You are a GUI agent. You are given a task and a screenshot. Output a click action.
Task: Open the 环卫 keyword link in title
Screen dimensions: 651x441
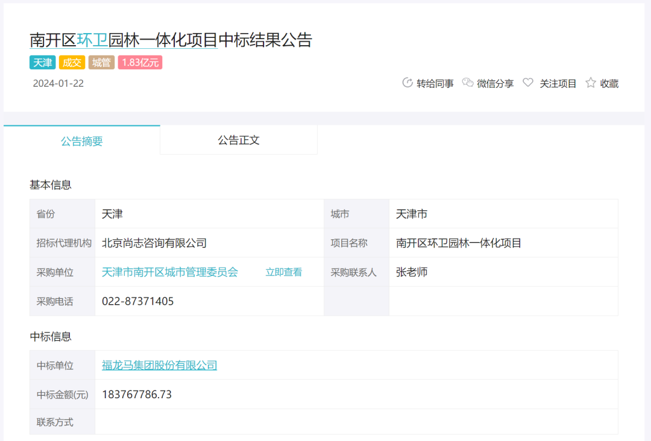(x=92, y=40)
